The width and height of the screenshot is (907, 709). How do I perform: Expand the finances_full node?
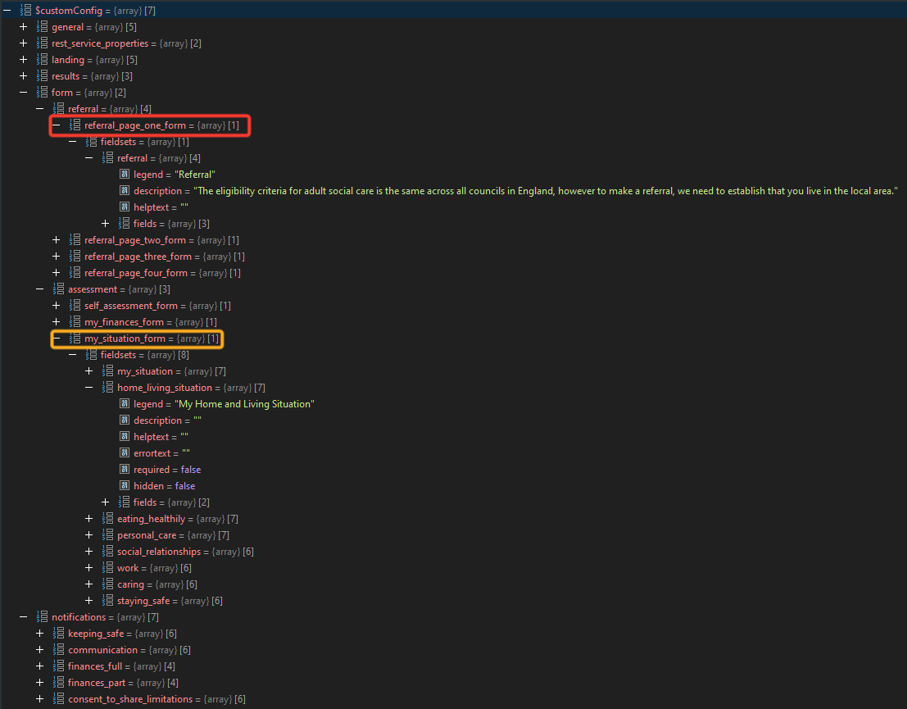39,666
